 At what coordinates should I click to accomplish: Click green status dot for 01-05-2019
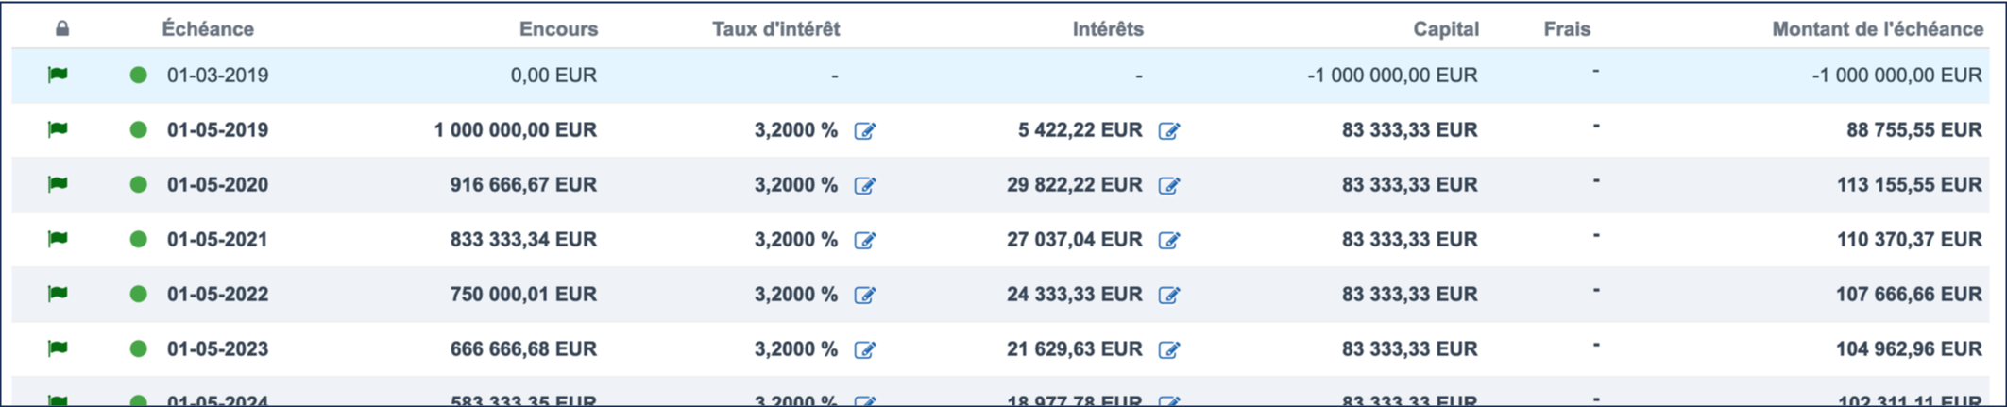pyautogui.click(x=138, y=129)
